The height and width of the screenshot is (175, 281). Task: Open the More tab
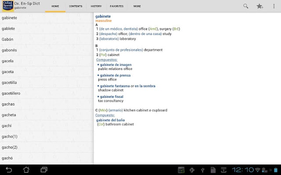pos(137,6)
